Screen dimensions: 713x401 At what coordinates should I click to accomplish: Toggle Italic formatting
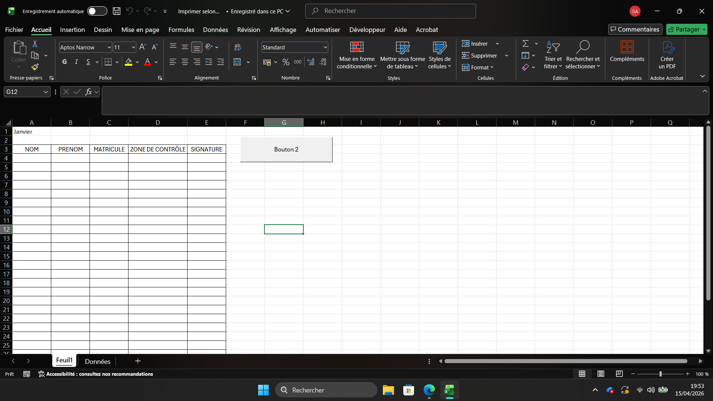tap(76, 62)
